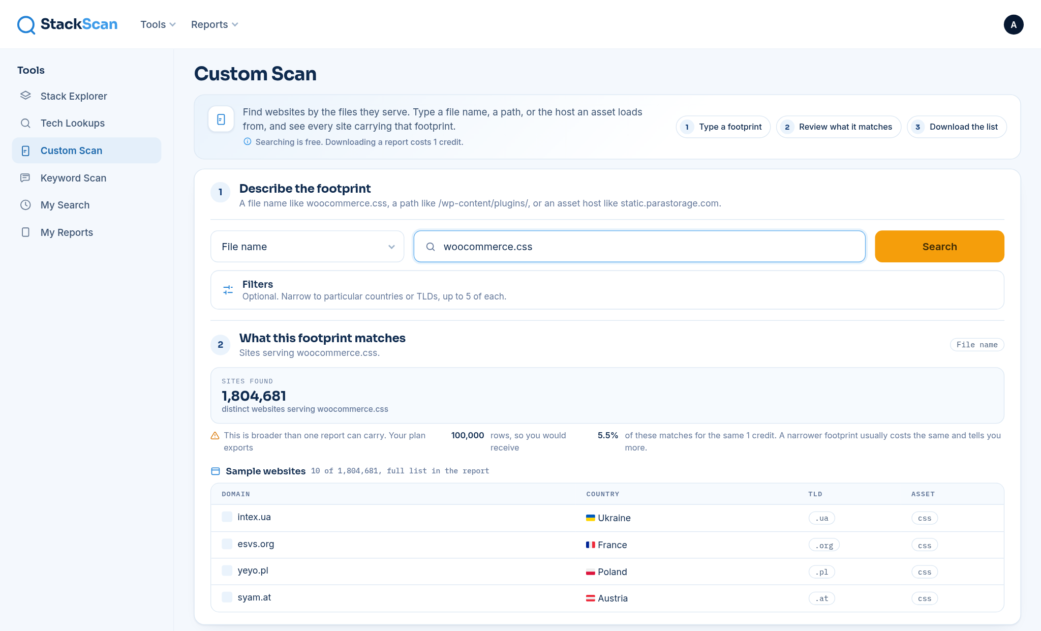
Task: Click the favicon next to yeyo.pl
Action: click(227, 570)
